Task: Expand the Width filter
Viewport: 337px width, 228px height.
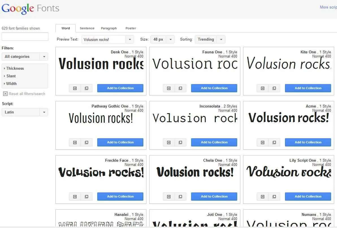Action: click(10, 84)
